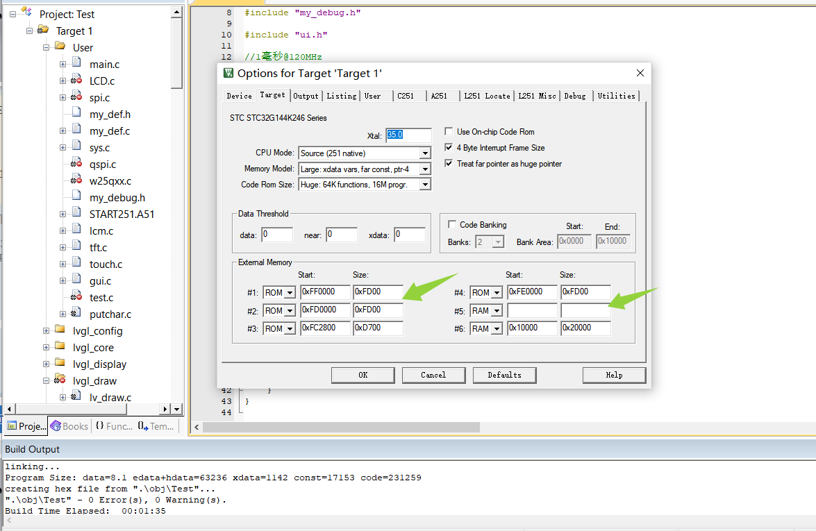Expand the lvgl_config group

click(x=46, y=331)
